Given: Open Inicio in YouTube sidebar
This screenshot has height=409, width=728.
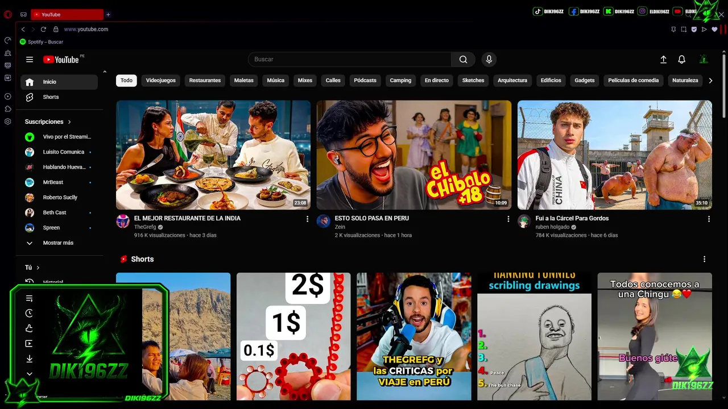Looking at the screenshot, I should click(59, 82).
